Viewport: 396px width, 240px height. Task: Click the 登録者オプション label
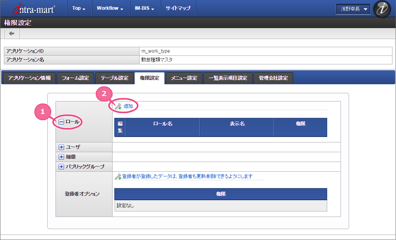[x=82, y=194]
